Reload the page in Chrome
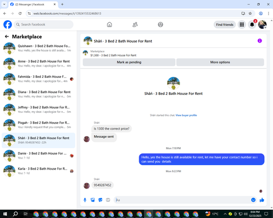Viewport: 273px width, 218px height. [x=20, y=14]
